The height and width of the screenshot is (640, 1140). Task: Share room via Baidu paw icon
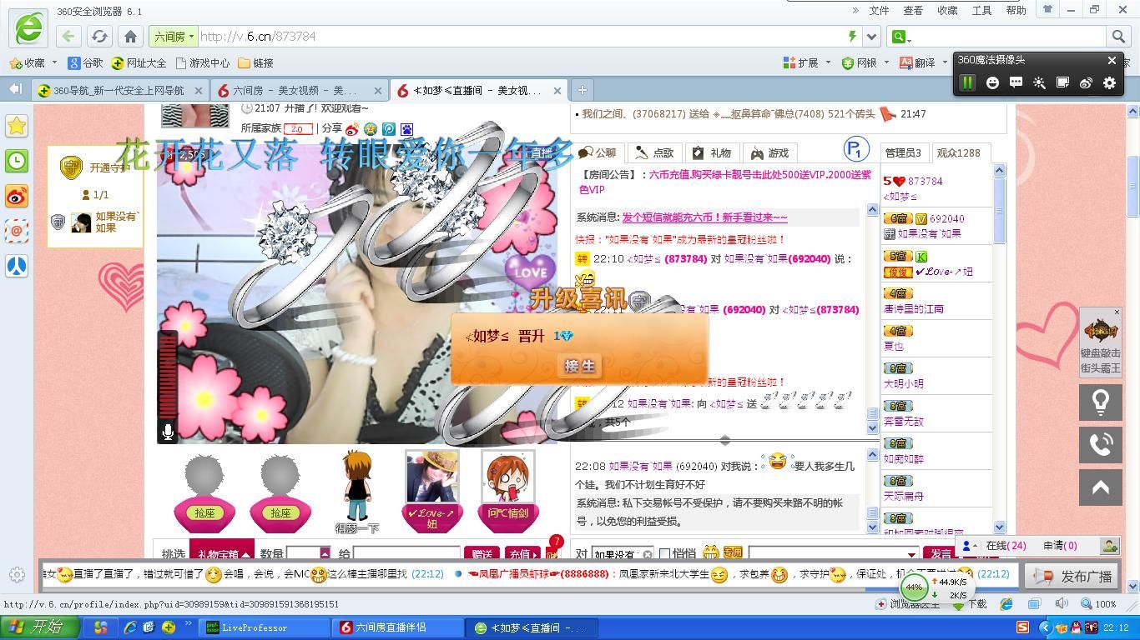click(x=406, y=129)
